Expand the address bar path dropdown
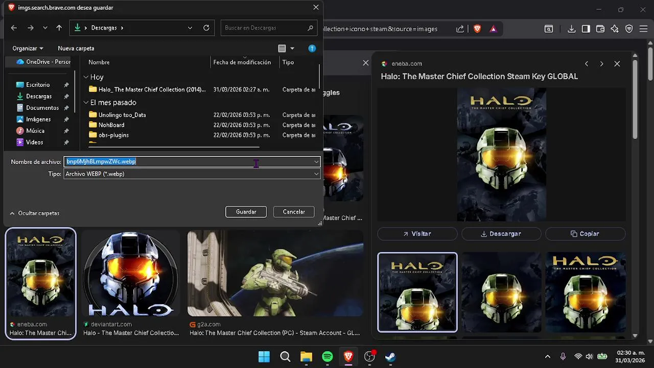Image resolution: width=654 pixels, height=368 pixels. [x=190, y=28]
